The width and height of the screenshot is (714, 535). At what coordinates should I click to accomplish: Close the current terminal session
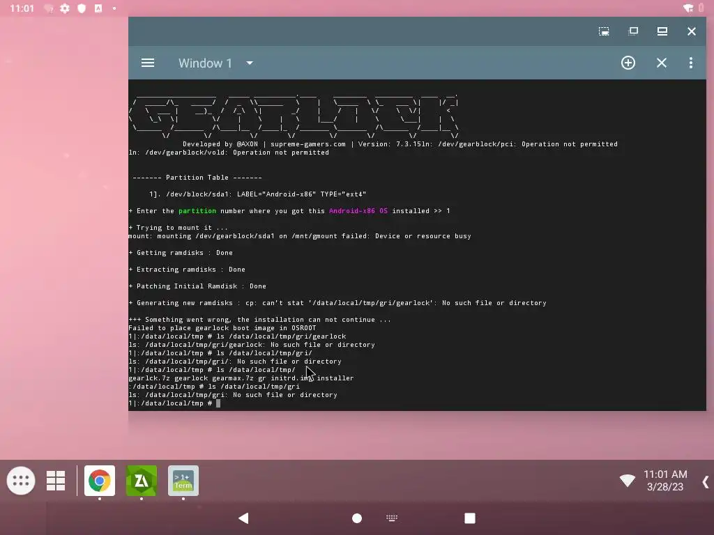661,63
